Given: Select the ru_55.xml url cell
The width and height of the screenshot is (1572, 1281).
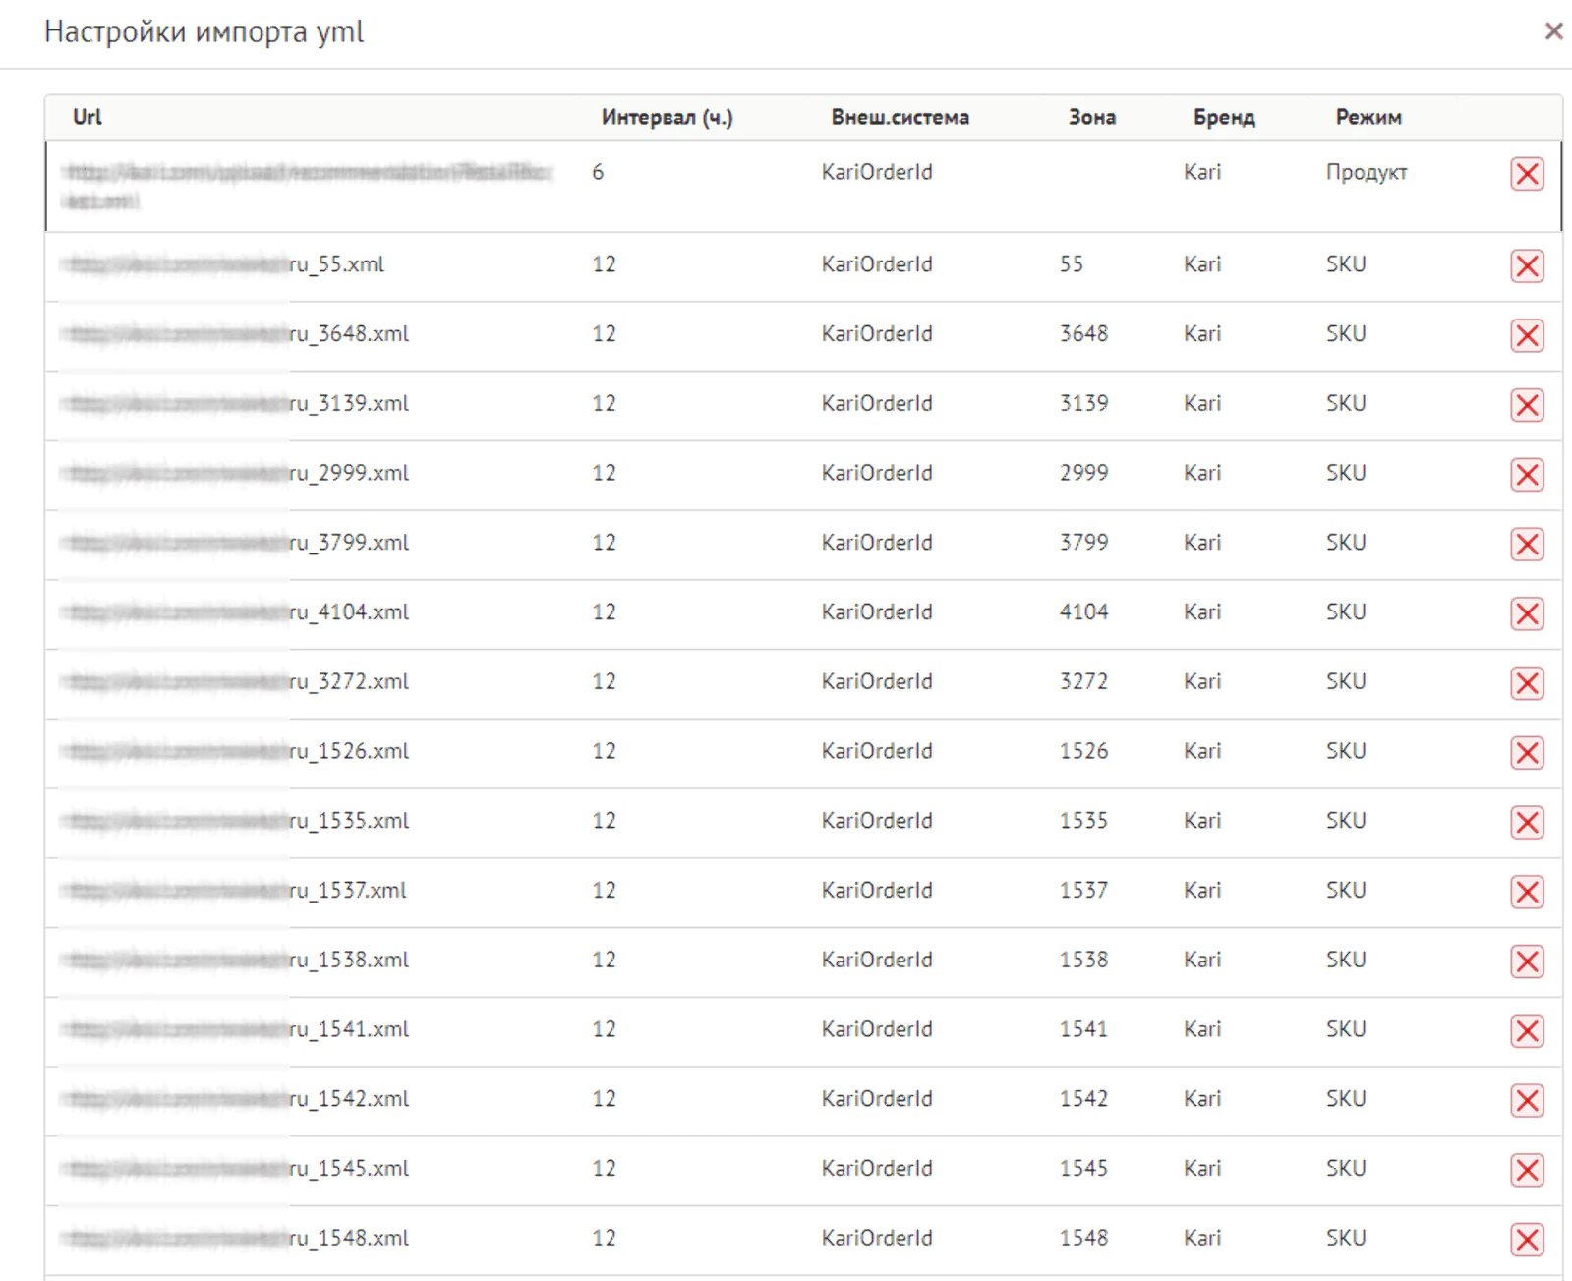Looking at the screenshot, I should pyautogui.click(x=225, y=264).
